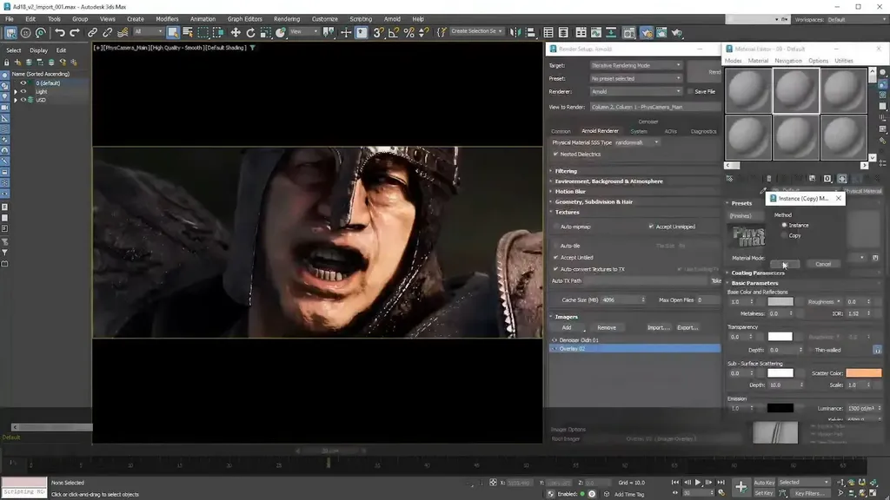Viewport: 890px width, 500px height.
Task: Open the Rendering menu
Action: (287, 19)
